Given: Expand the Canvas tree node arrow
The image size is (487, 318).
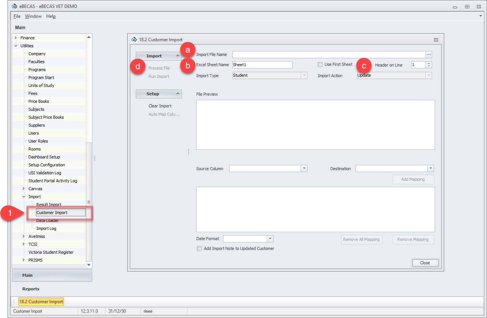Looking at the screenshot, I should 24,189.
